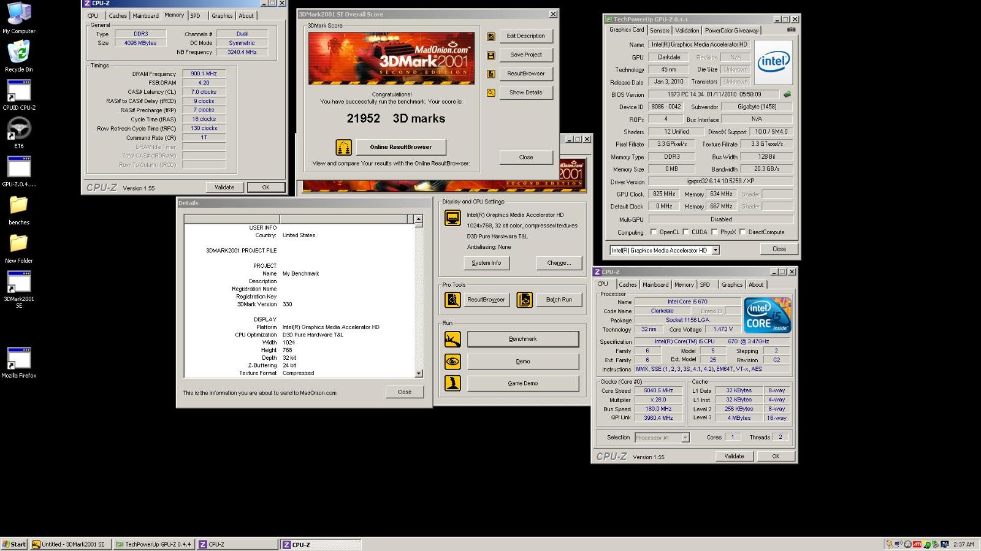981x551 pixels.
Task: Click the Edit Description button
Action: coord(525,36)
